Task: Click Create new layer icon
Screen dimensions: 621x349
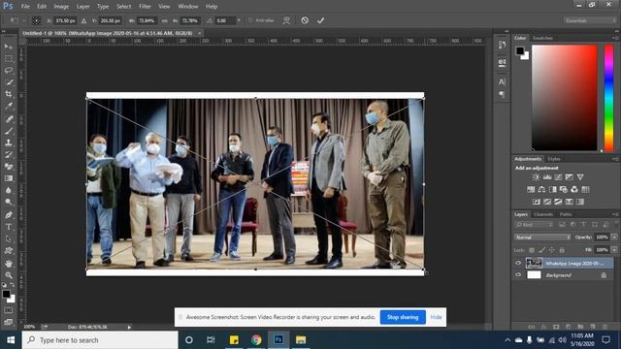Action: [x=593, y=327]
